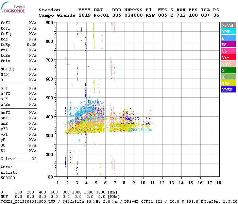Click the fxI parameter label
Screen dimensions: 238x204
coord(4,50)
